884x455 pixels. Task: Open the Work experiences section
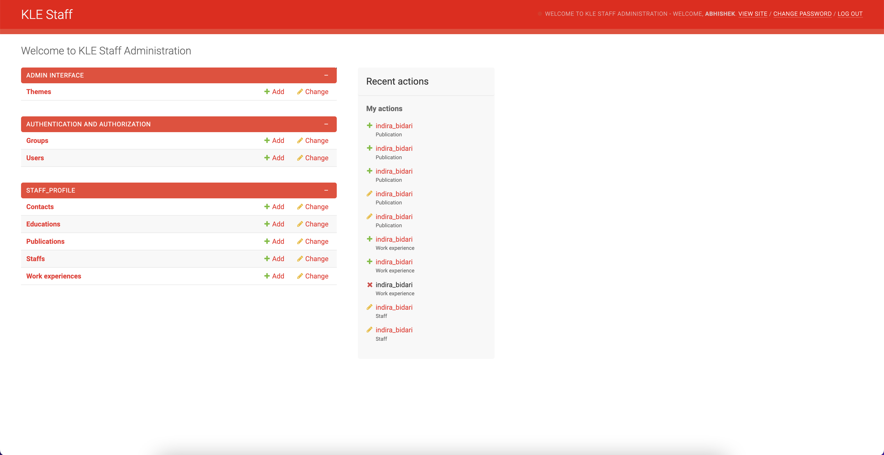[x=53, y=276]
